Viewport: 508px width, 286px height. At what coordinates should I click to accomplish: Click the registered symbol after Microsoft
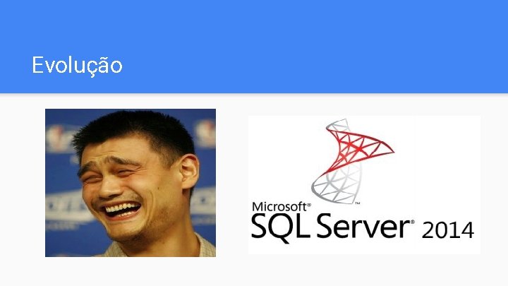coord(309,205)
